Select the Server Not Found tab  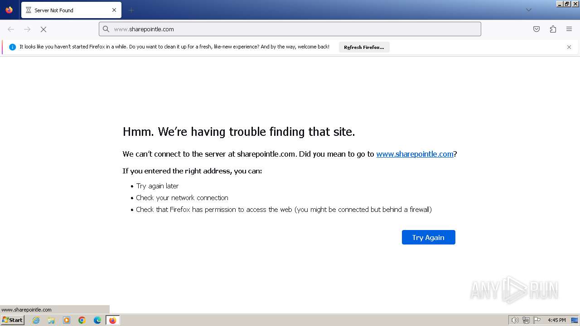(x=71, y=10)
